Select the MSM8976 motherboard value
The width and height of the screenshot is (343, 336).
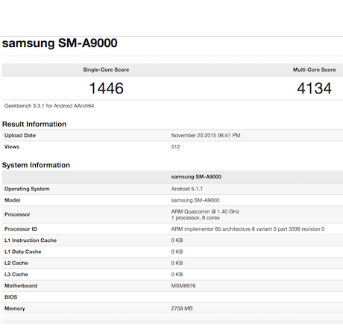(x=183, y=286)
